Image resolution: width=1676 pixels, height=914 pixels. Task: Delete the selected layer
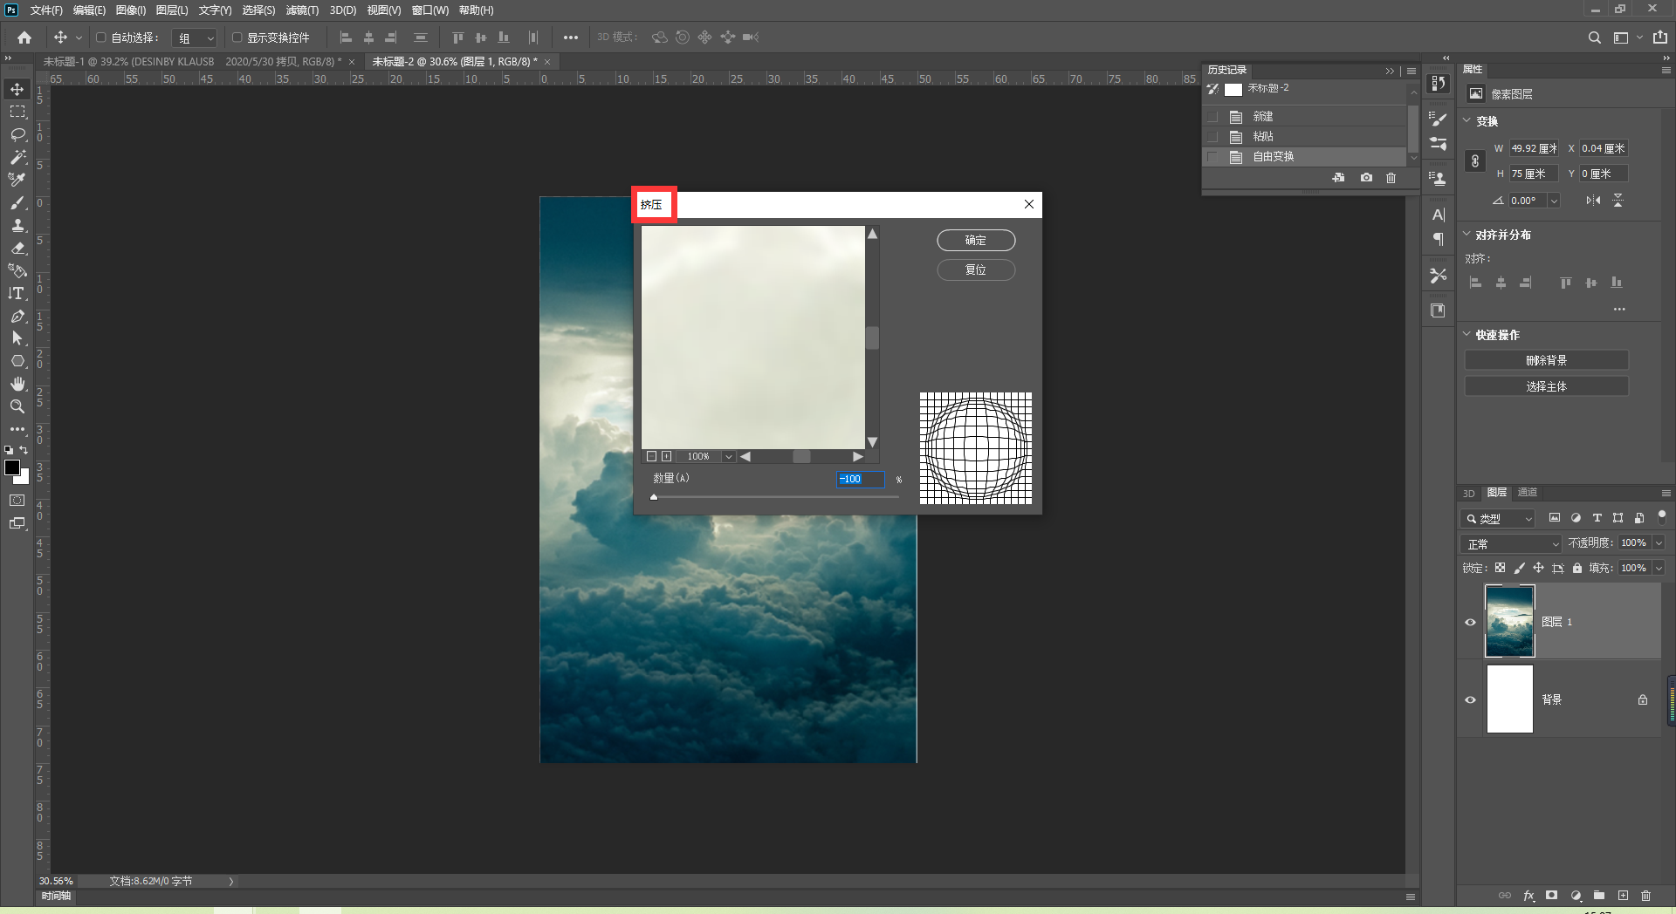pos(1646,896)
